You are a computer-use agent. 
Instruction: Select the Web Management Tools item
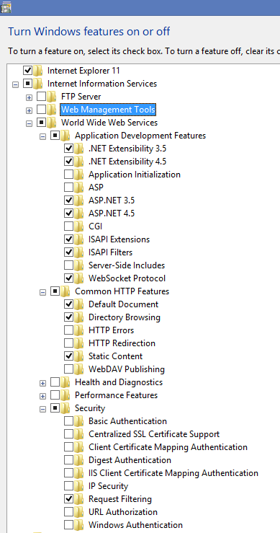coord(108,110)
